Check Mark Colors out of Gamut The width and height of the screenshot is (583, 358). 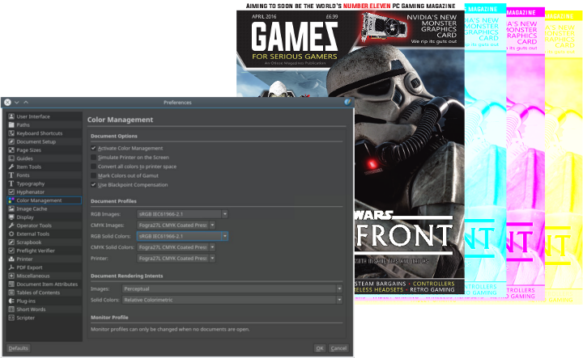[x=94, y=175]
